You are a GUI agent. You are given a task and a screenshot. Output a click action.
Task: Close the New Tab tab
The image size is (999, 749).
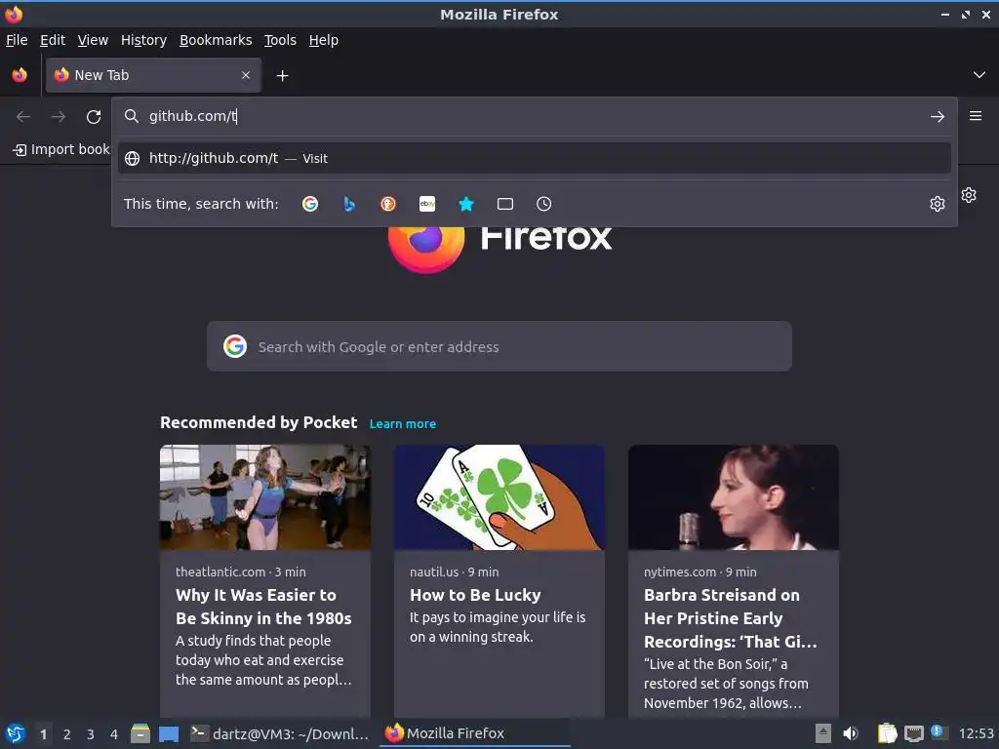click(246, 75)
